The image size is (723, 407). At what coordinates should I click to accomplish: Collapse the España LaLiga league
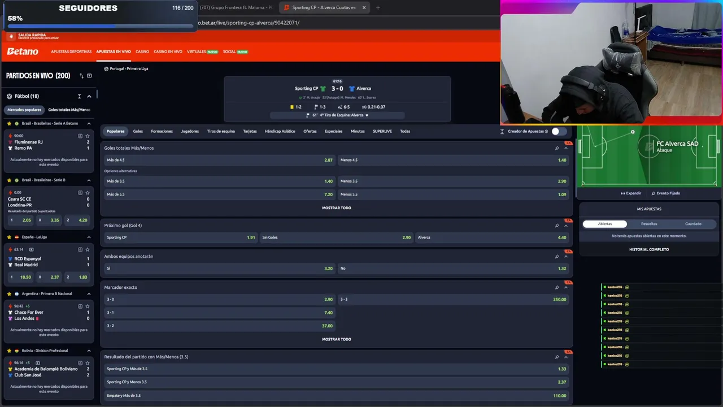89,237
